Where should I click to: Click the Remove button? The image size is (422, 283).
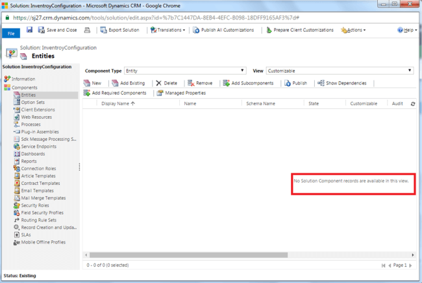(x=200, y=83)
